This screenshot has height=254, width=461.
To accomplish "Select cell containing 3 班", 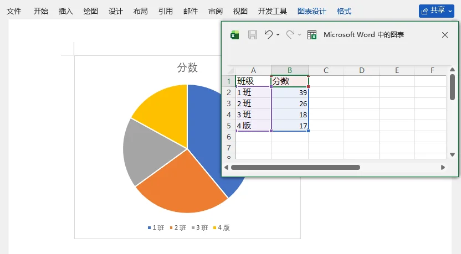I will pyautogui.click(x=253, y=115).
